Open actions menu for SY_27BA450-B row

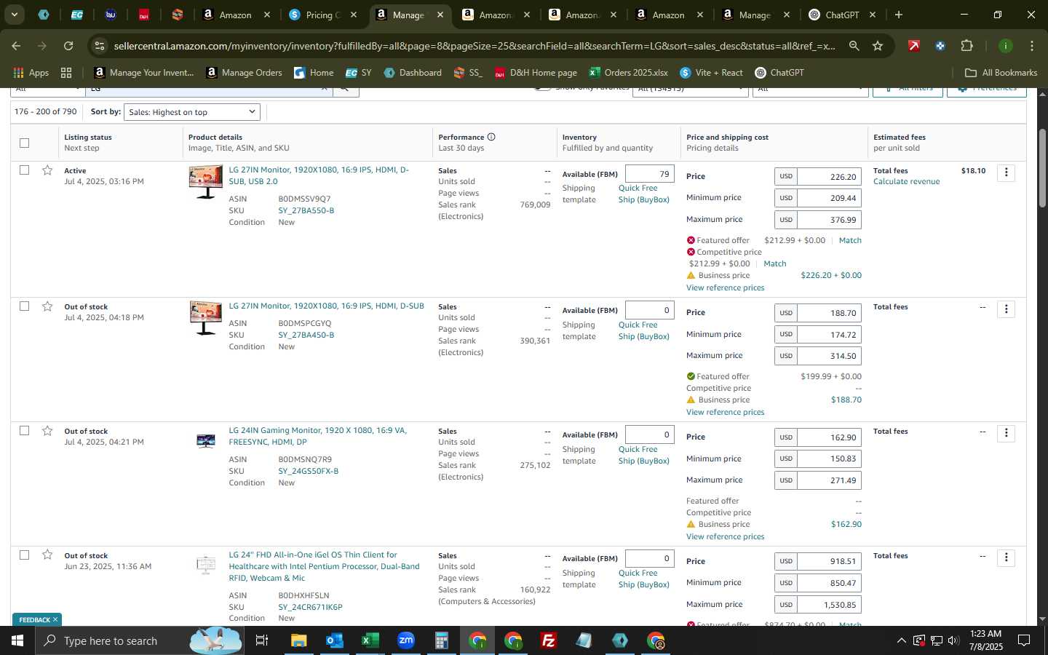pos(1007,309)
